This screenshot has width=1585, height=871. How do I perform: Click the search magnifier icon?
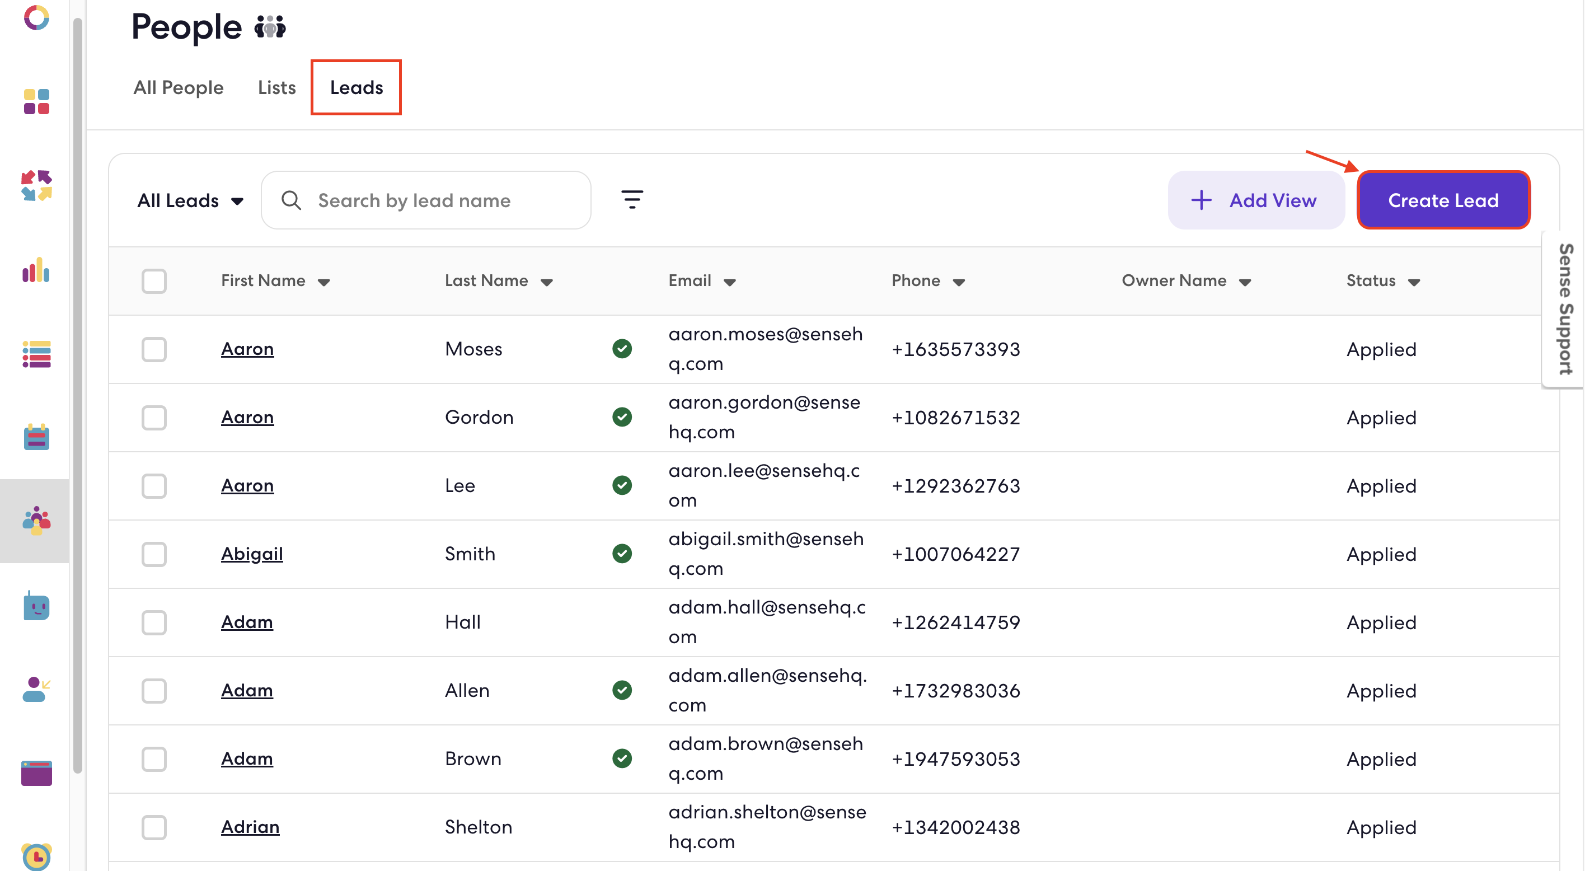(291, 200)
